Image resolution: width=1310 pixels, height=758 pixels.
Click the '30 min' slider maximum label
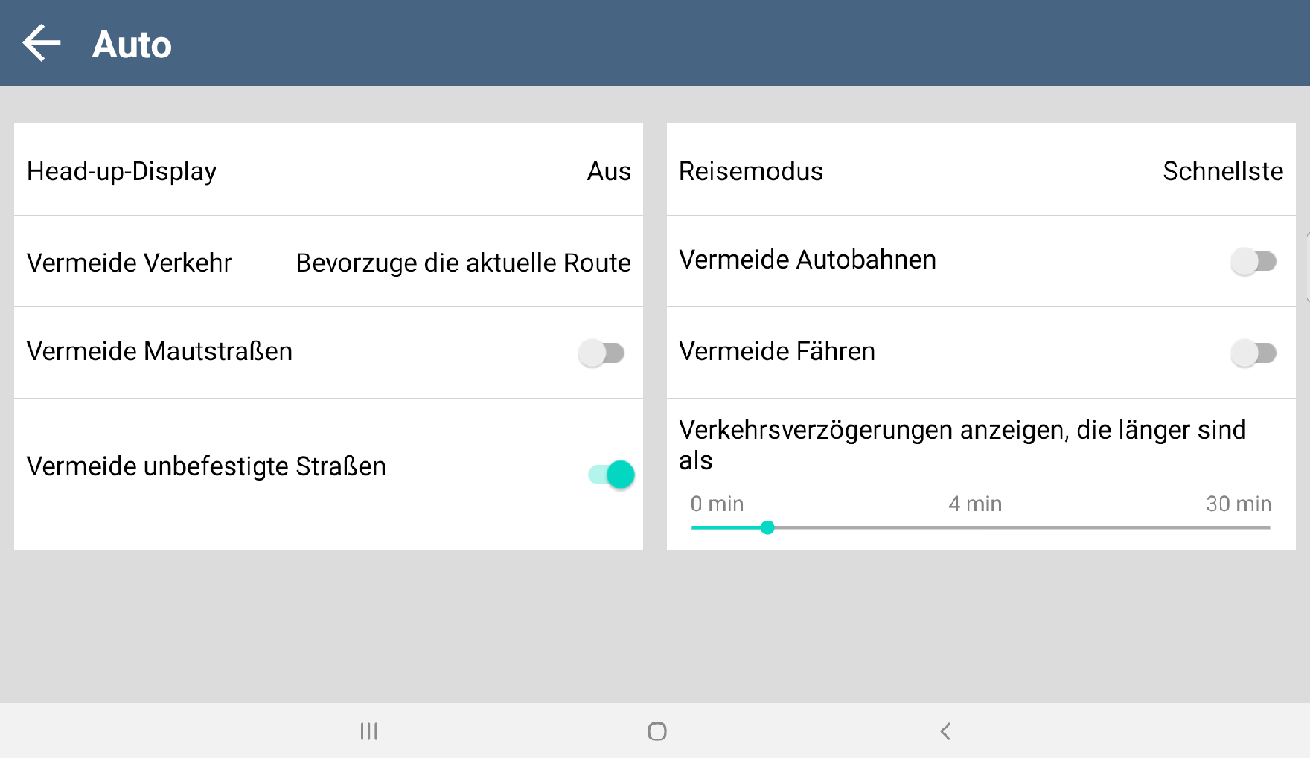click(1238, 504)
